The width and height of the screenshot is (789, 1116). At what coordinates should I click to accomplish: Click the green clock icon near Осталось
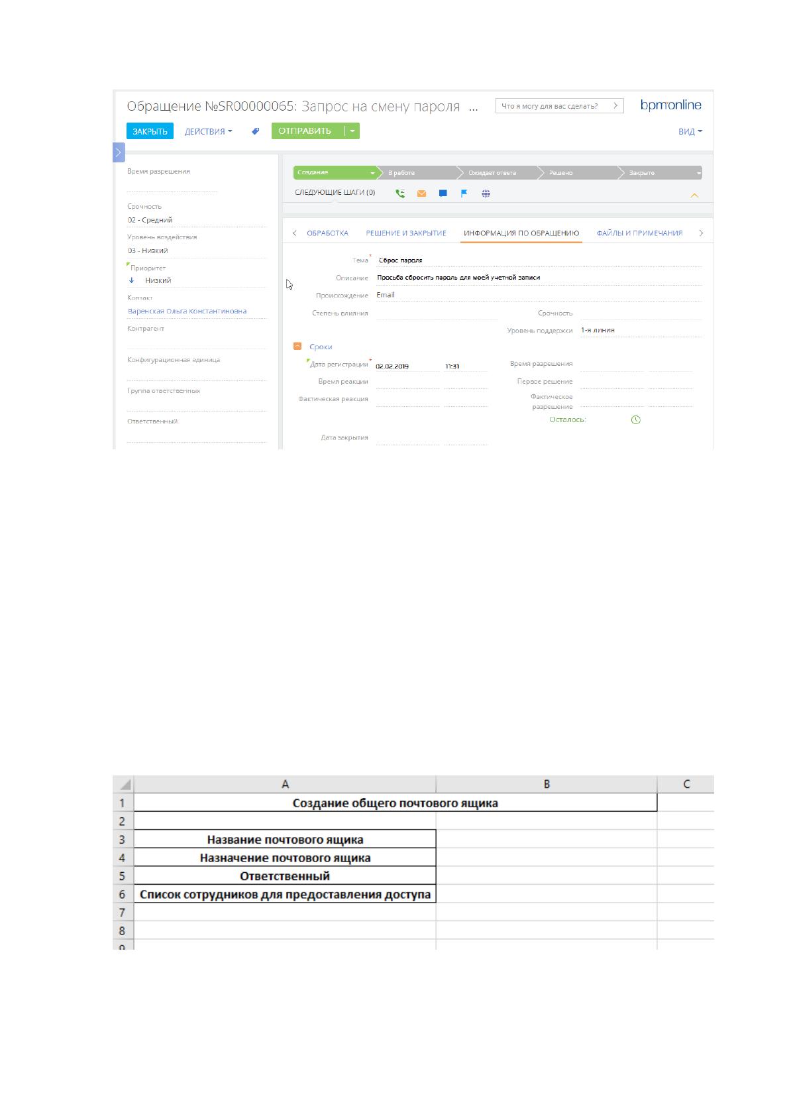click(x=636, y=419)
